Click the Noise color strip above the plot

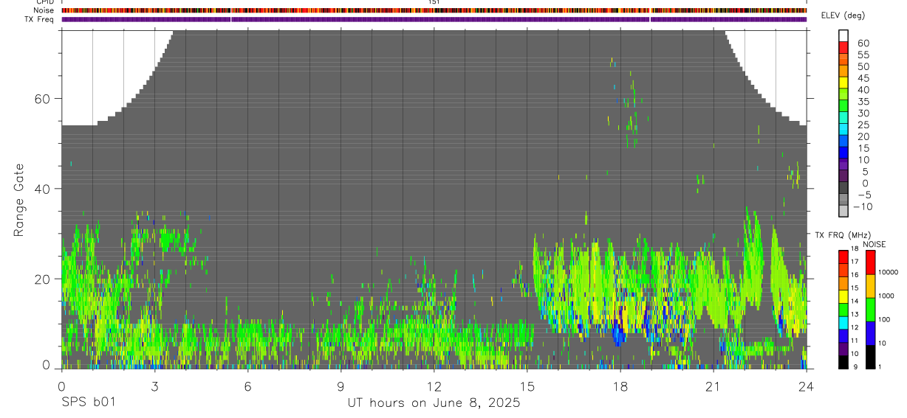(434, 10)
